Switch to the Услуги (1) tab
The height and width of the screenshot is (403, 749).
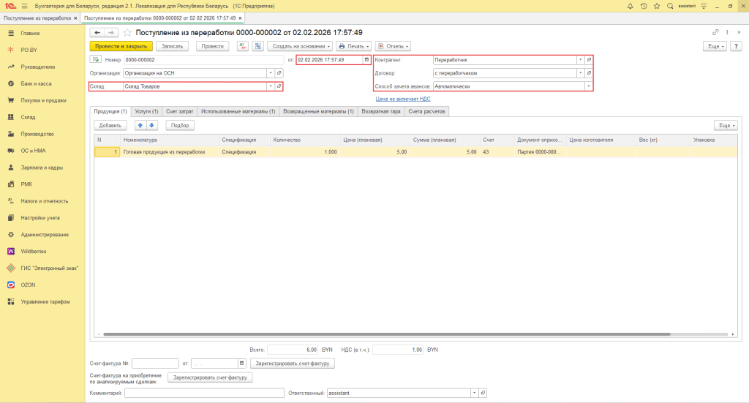146,111
